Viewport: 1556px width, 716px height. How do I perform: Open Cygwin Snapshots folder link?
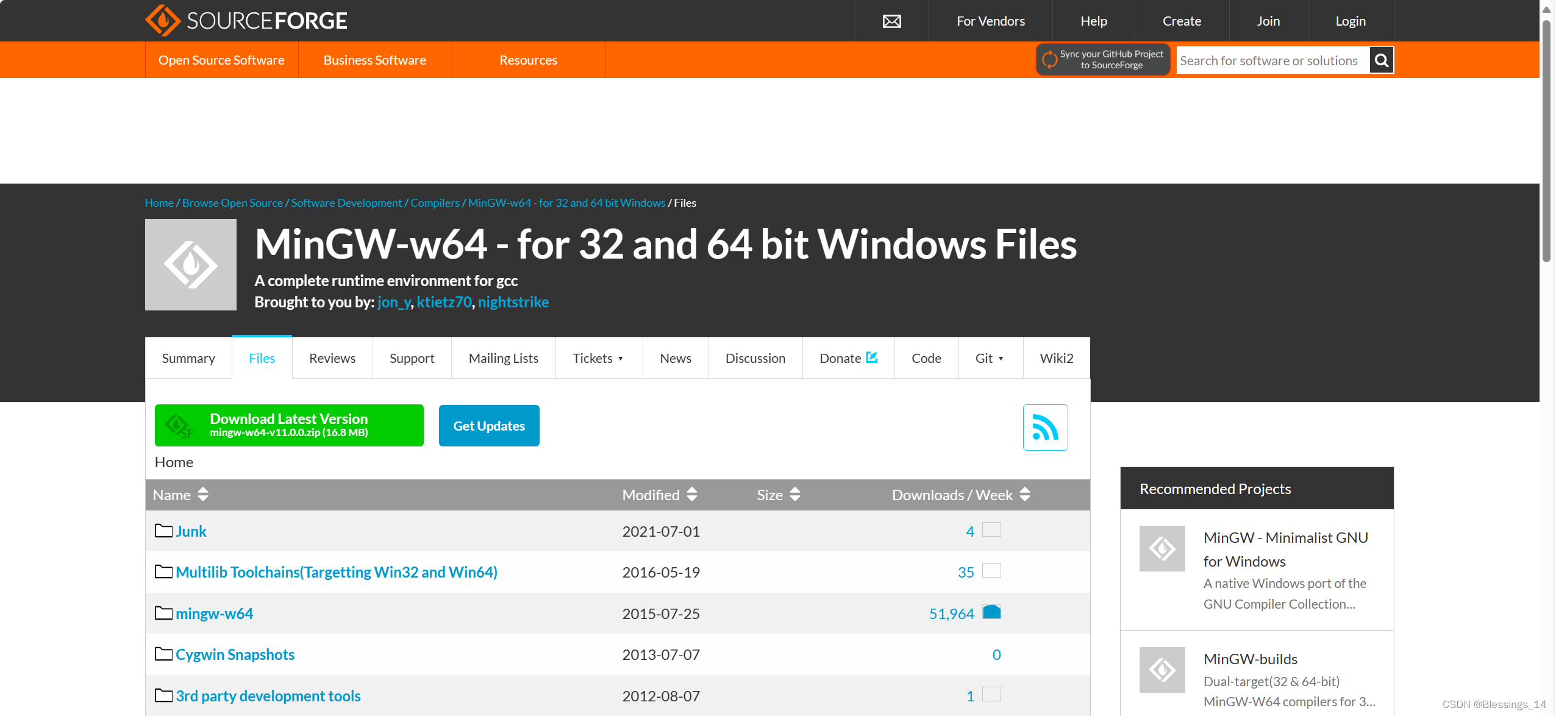(x=235, y=654)
